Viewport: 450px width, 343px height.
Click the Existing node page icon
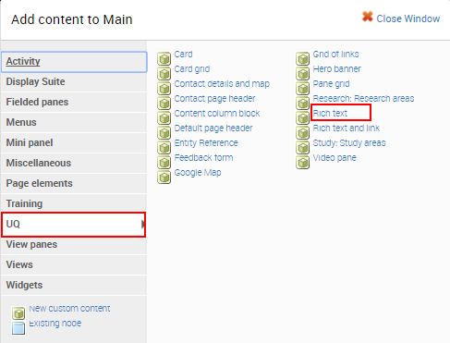click(x=18, y=328)
